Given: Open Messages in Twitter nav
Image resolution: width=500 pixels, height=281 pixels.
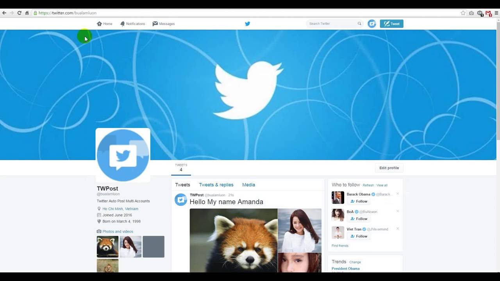Looking at the screenshot, I should point(164,24).
